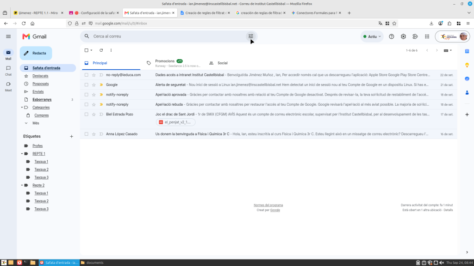Image resolution: width=474 pixels, height=266 pixels.
Task: Switch to Conectores Formales browser tab
Action: point(316,13)
